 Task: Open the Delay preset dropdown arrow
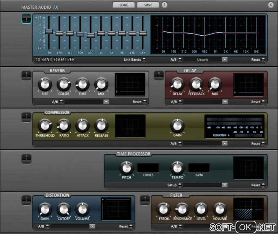click(225, 102)
